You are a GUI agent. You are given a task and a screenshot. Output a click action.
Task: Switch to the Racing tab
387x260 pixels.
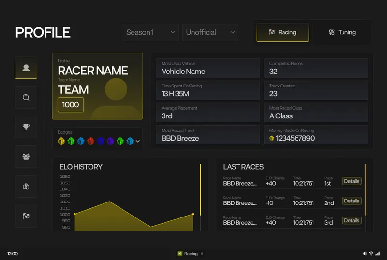point(283,32)
